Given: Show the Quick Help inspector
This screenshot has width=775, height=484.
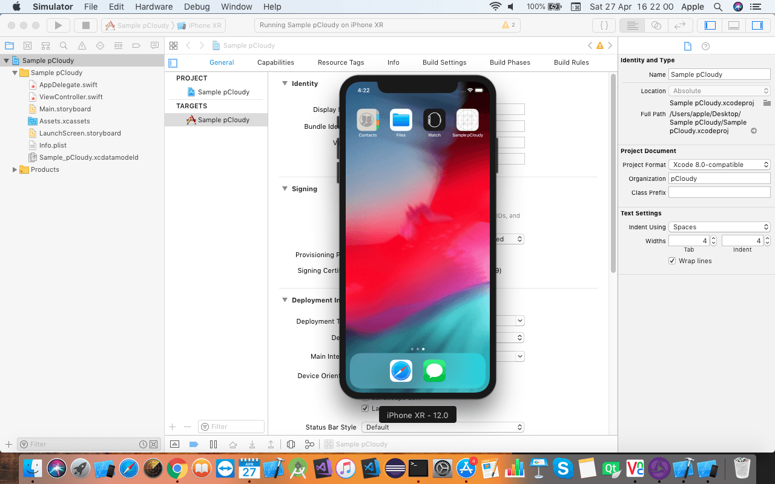Looking at the screenshot, I should (705, 46).
